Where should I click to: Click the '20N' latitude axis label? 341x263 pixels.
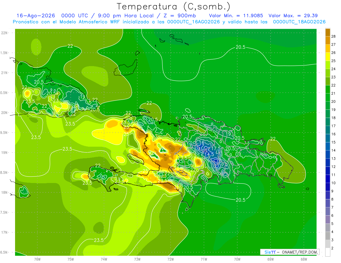(x=4, y=113)
